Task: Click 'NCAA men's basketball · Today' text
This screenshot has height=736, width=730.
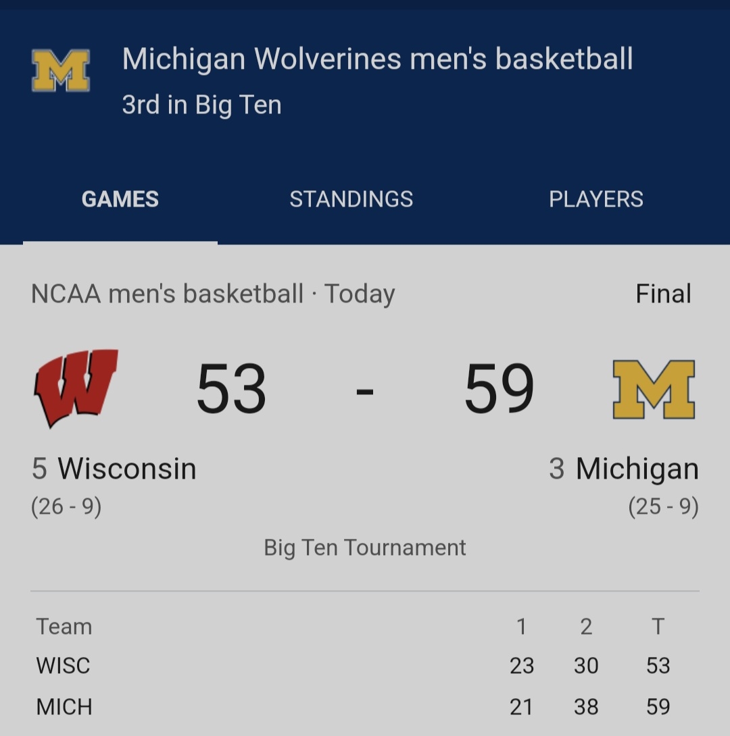Action: (x=213, y=294)
